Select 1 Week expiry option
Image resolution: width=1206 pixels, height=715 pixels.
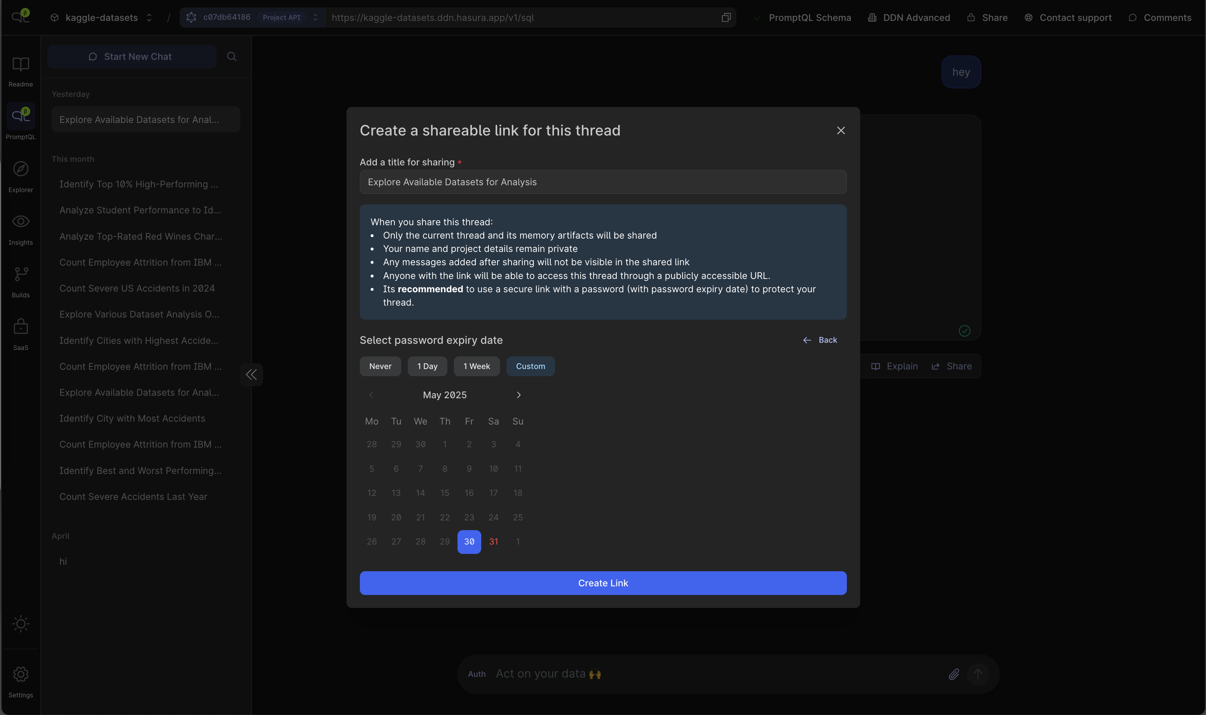pyautogui.click(x=476, y=366)
